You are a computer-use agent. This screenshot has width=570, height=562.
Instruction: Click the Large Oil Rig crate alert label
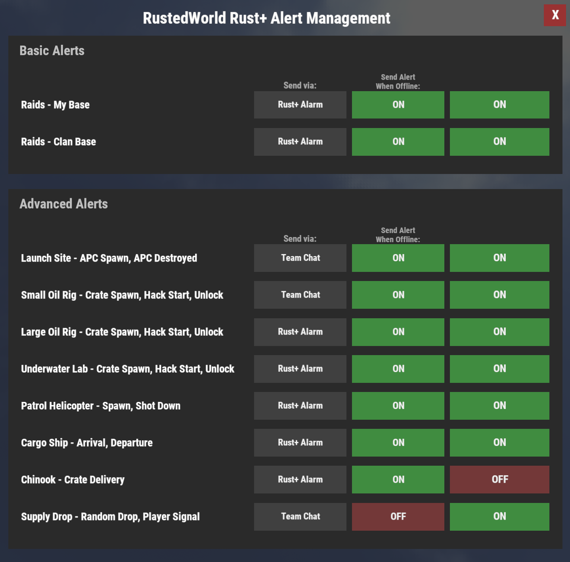[x=122, y=332]
